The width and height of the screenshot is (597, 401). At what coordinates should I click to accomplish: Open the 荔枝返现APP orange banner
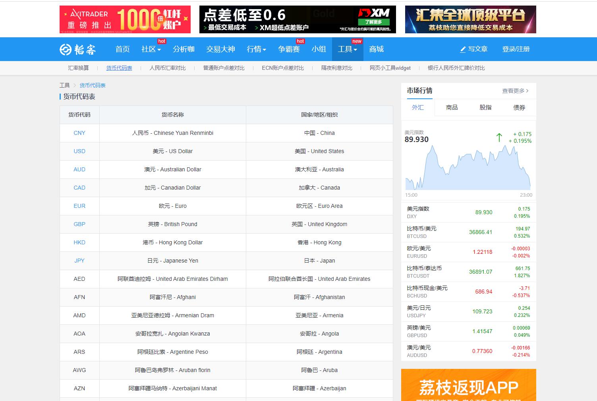click(x=468, y=385)
